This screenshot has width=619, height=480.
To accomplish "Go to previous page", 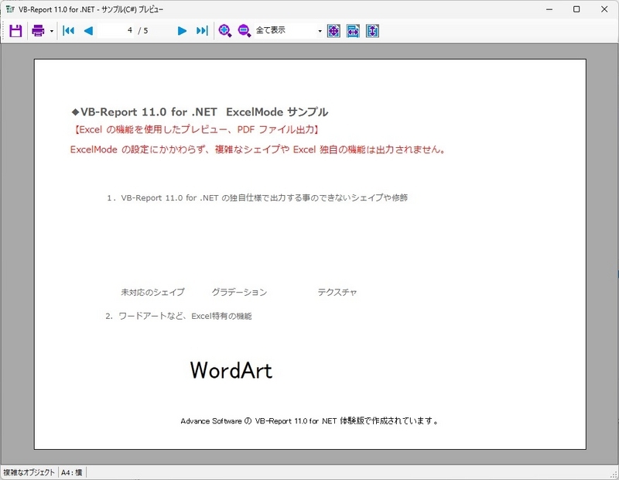I will click(88, 30).
